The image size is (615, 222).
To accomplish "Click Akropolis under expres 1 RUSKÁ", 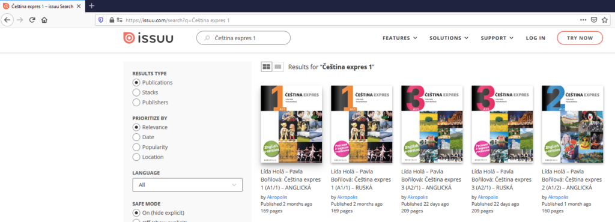I will click(347, 197).
